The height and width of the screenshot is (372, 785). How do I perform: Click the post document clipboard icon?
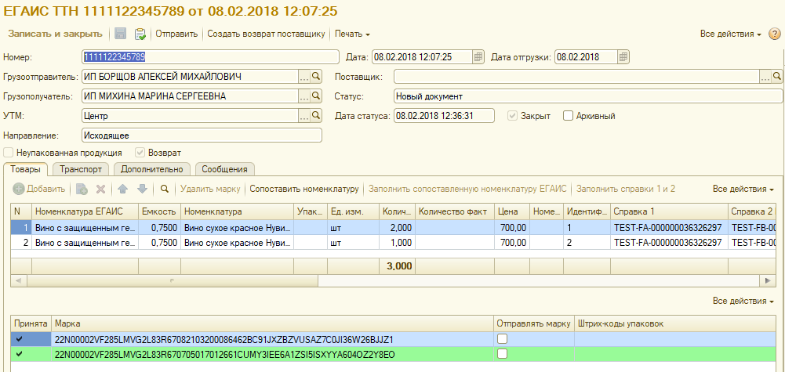click(140, 34)
